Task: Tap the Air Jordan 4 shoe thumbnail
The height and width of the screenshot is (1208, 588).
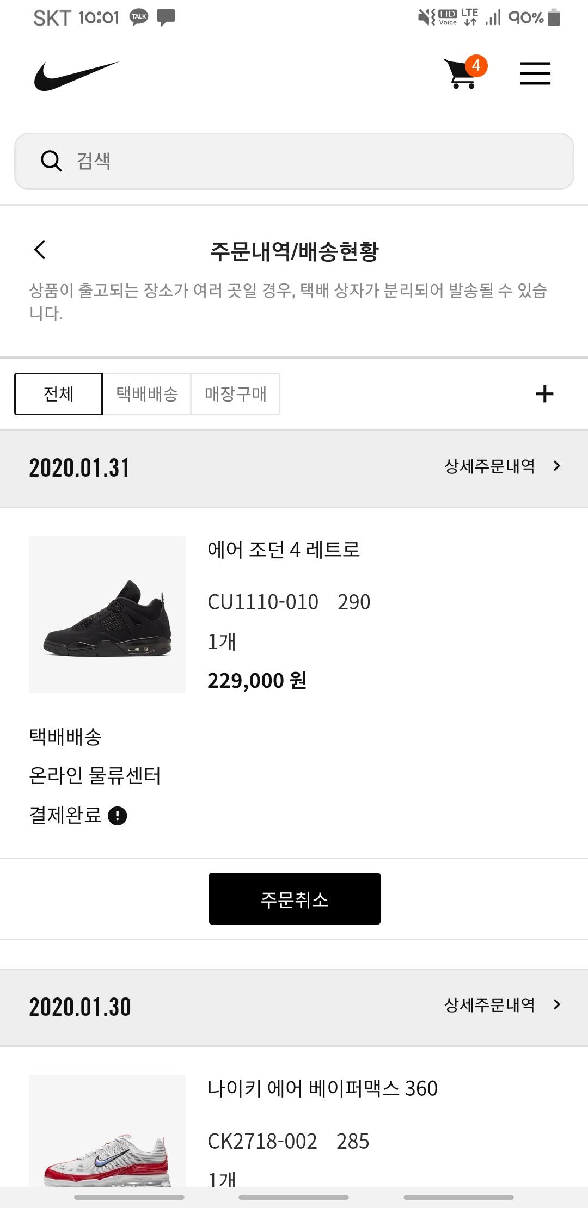Action: [107, 614]
